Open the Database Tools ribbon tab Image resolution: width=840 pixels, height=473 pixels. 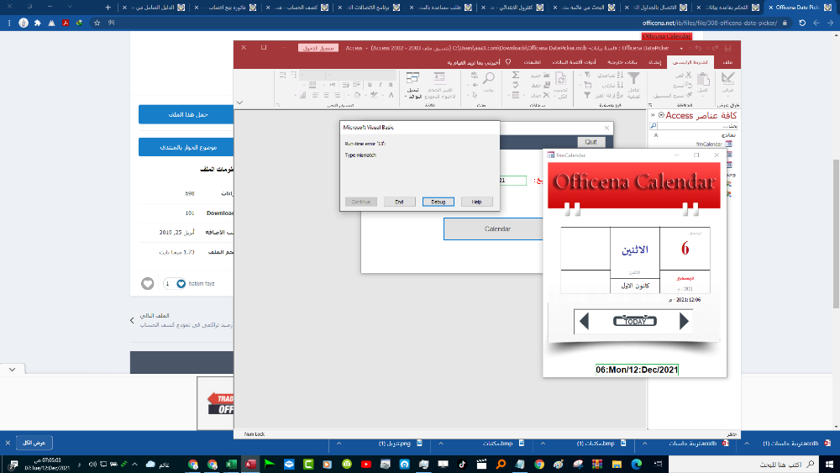[574, 62]
